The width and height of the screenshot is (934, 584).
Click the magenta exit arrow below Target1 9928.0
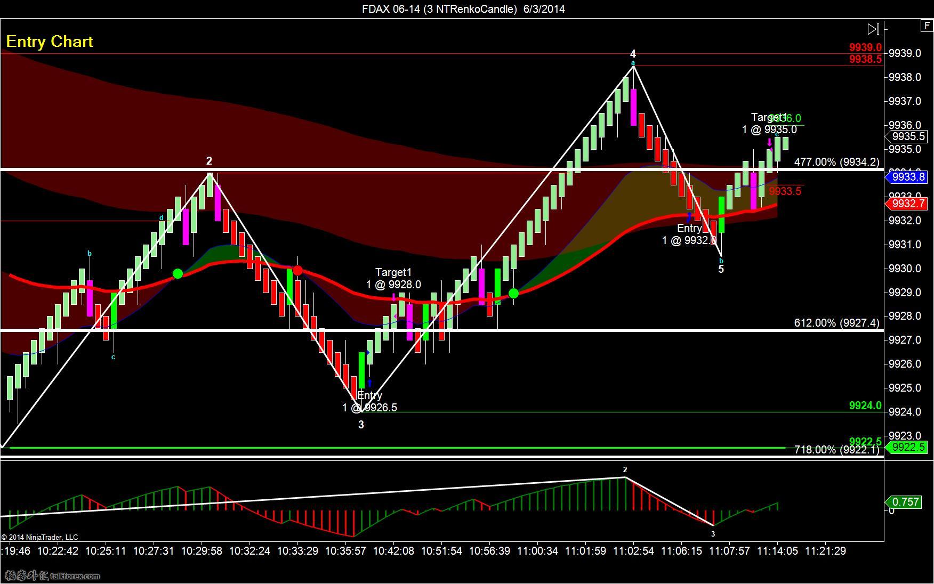click(393, 297)
